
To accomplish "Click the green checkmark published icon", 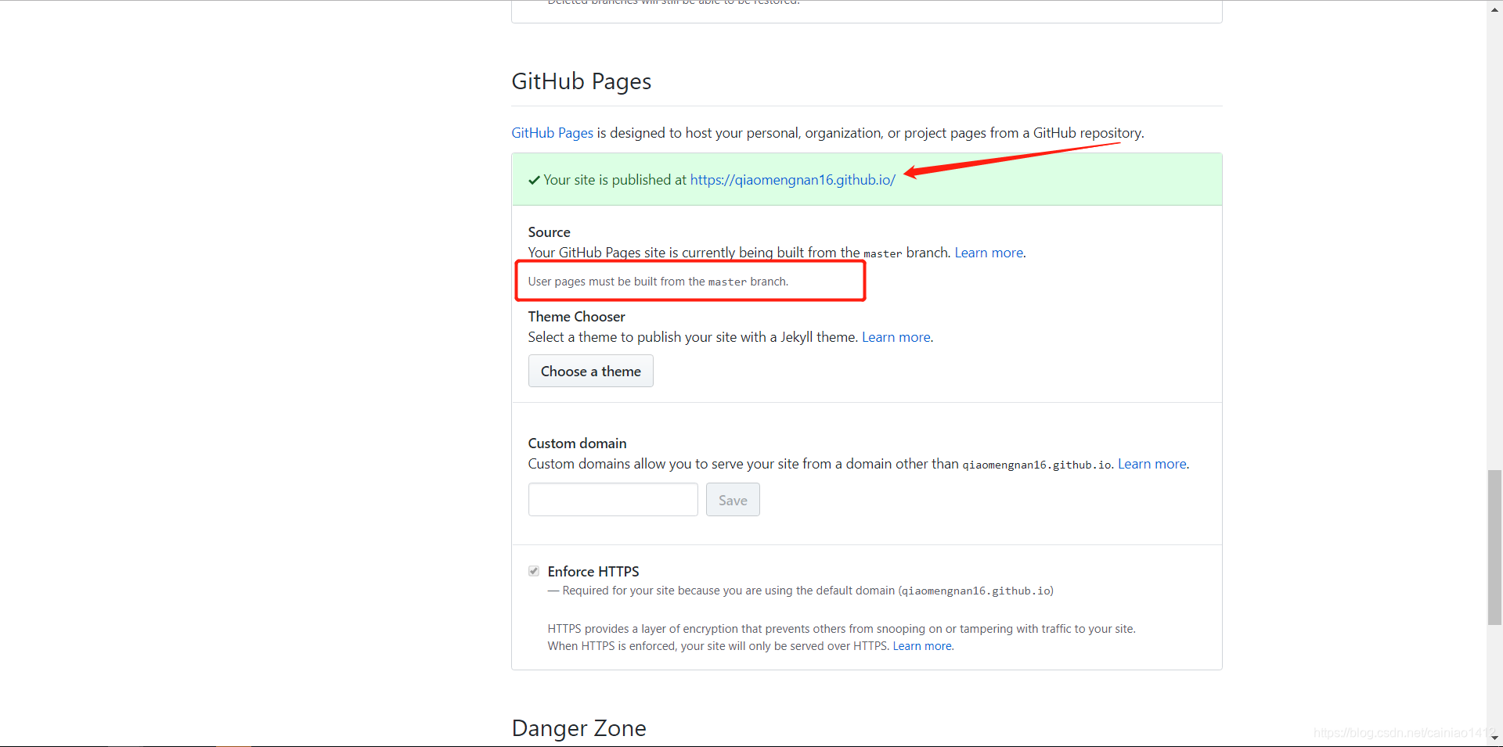I will pyautogui.click(x=534, y=180).
